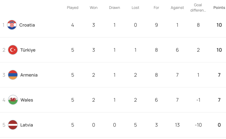Click the Against column header
The width and height of the screenshot is (226, 139).
pyautogui.click(x=177, y=8)
